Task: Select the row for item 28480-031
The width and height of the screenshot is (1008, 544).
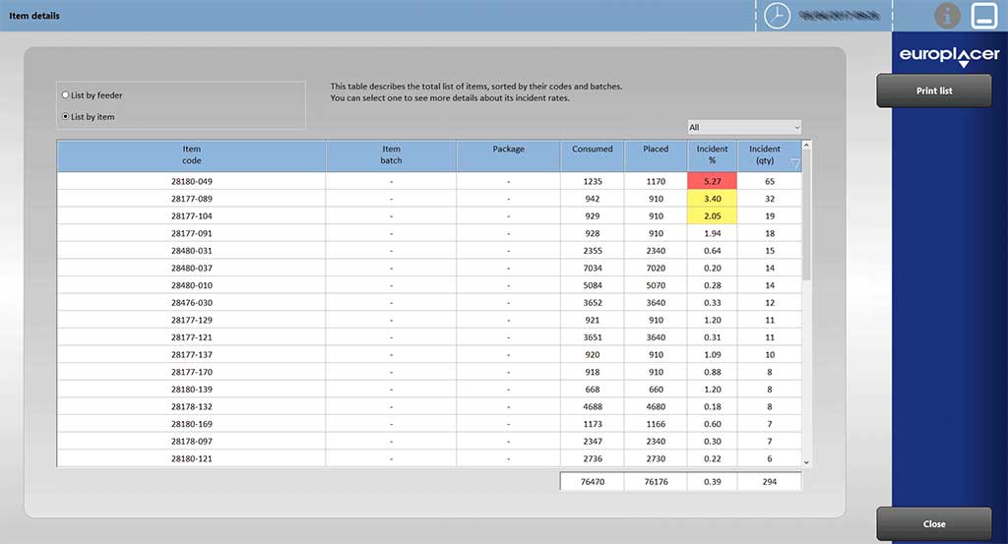Action: 191,251
